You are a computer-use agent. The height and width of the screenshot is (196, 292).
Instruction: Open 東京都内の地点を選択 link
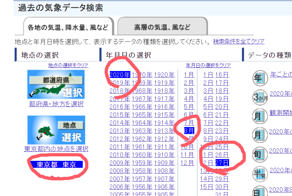[56, 149]
